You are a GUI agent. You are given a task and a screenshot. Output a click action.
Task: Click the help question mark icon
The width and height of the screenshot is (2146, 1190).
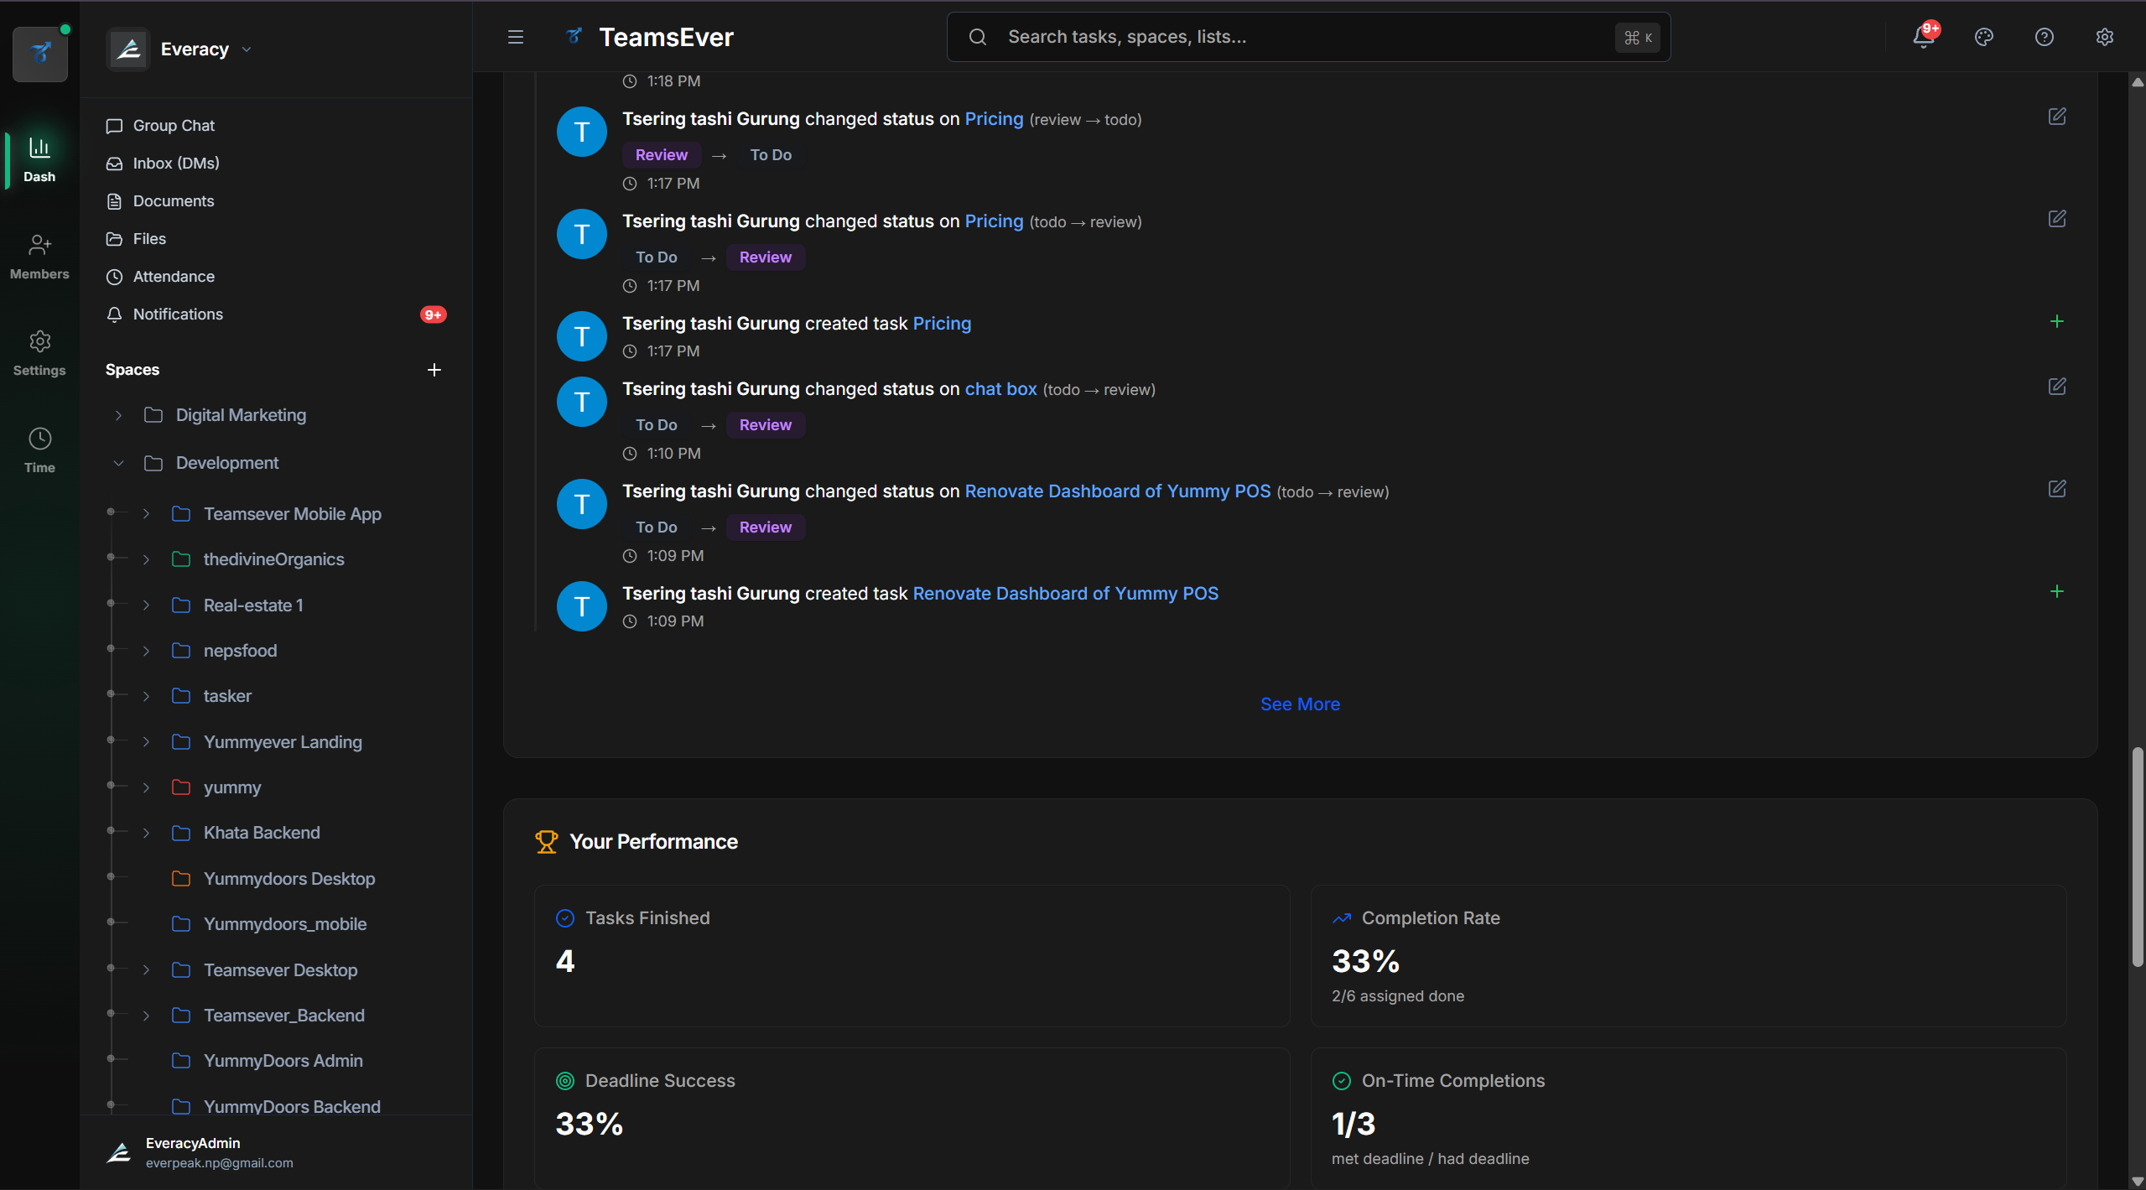(x=2044, y=37)
